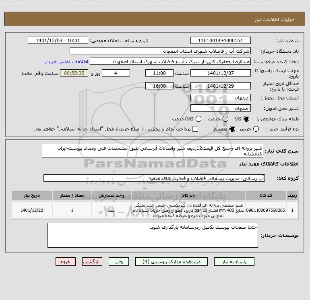Click the deadline time field 11:00
The width and height of the screenshot is (310, 300).
pos(159,73)
